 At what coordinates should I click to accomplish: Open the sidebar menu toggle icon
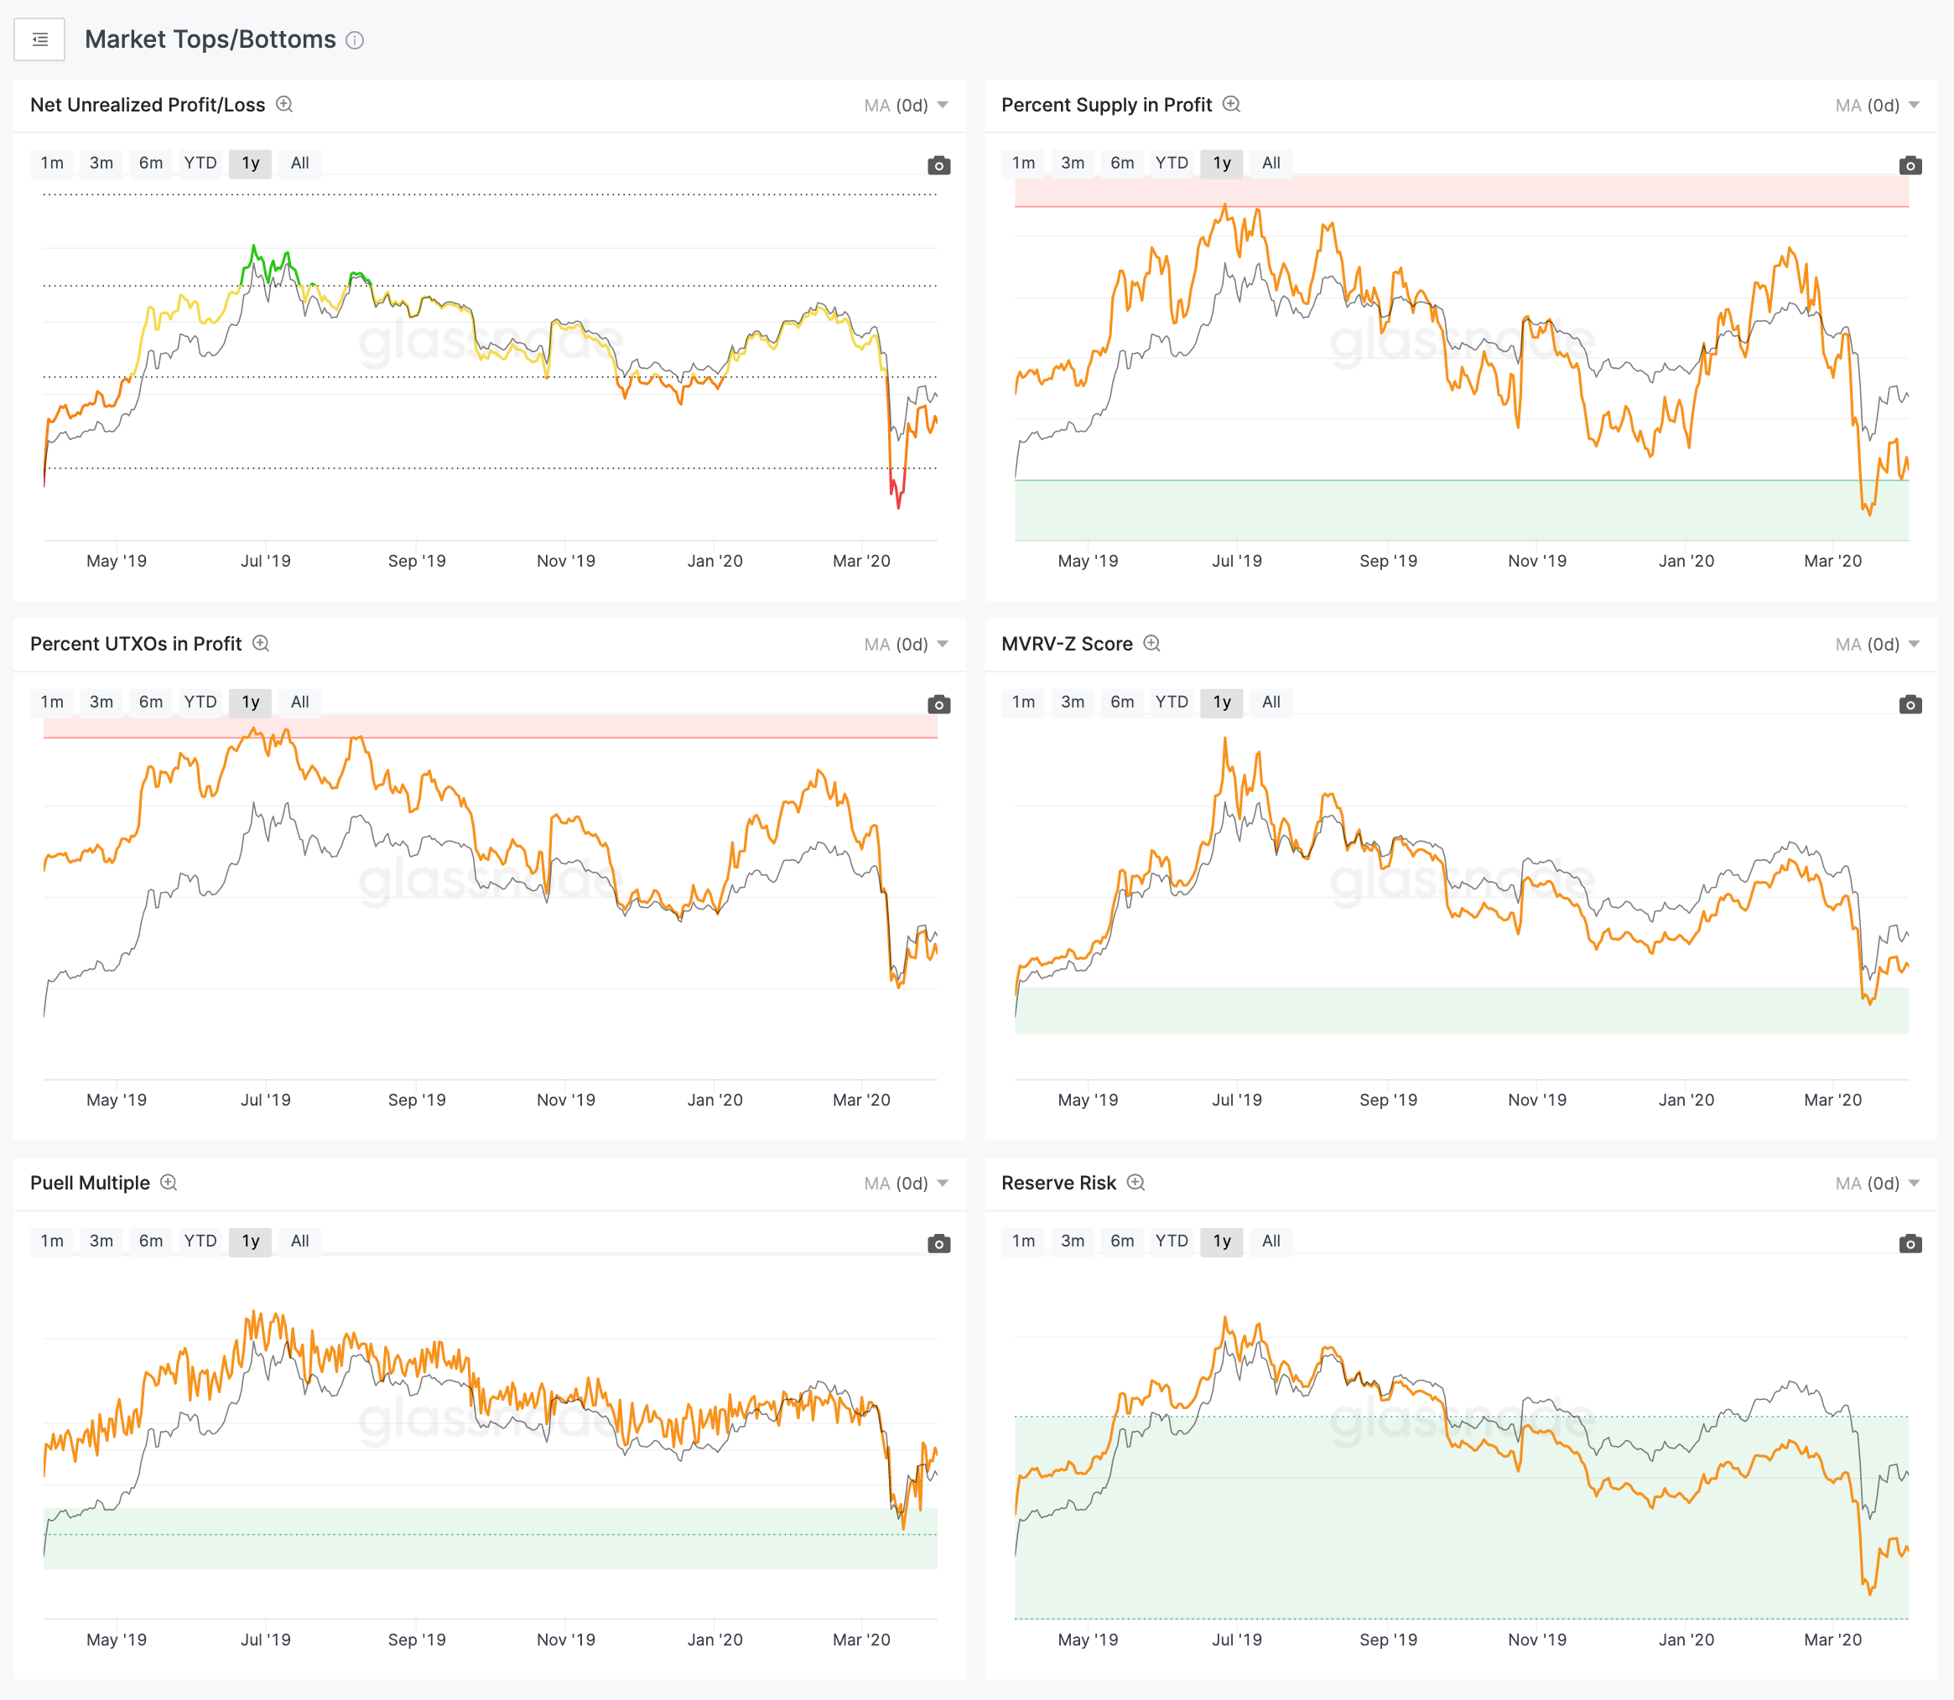point(39,40)
